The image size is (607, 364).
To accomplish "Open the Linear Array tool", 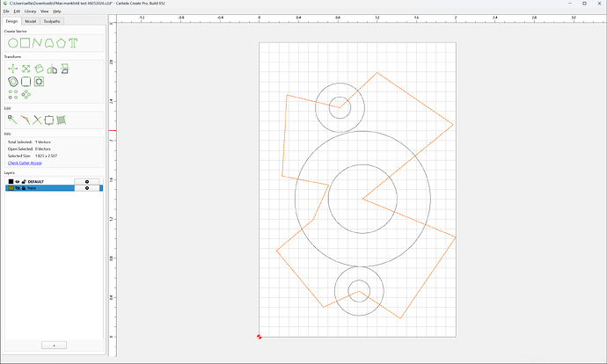I will point(13,94).
